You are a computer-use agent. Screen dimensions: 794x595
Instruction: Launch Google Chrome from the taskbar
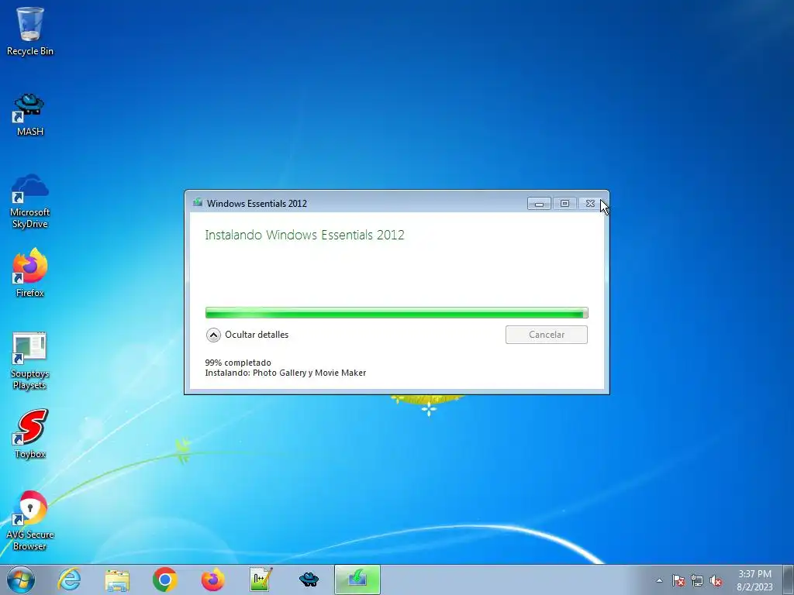(164, 580)
